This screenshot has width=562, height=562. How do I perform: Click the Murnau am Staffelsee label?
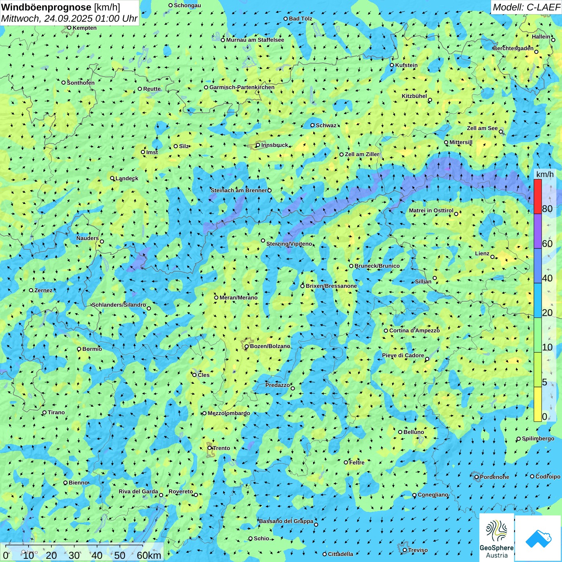click(x=255, y=40)
